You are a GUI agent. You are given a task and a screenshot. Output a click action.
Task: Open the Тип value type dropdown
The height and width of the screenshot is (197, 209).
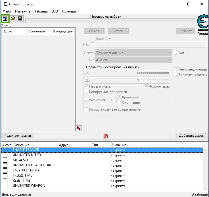pyautogui.click(x=134, y=60)
